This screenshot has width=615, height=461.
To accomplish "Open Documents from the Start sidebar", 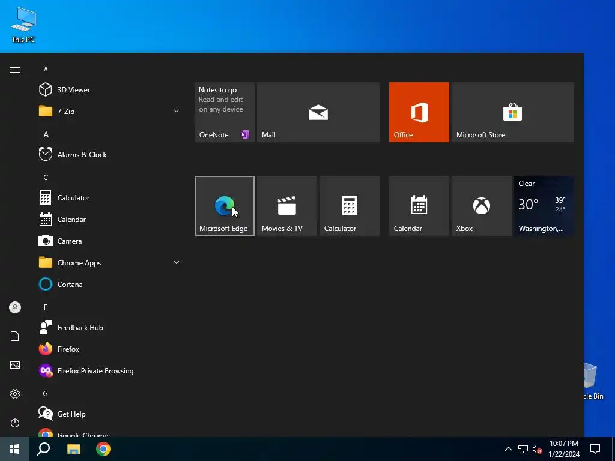I will click(x=15, y=336).
